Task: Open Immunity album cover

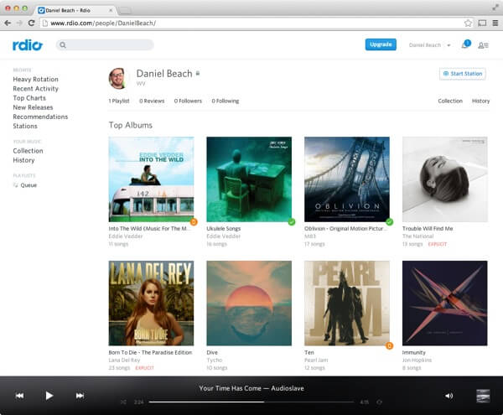Action: (x=445, y=303)
